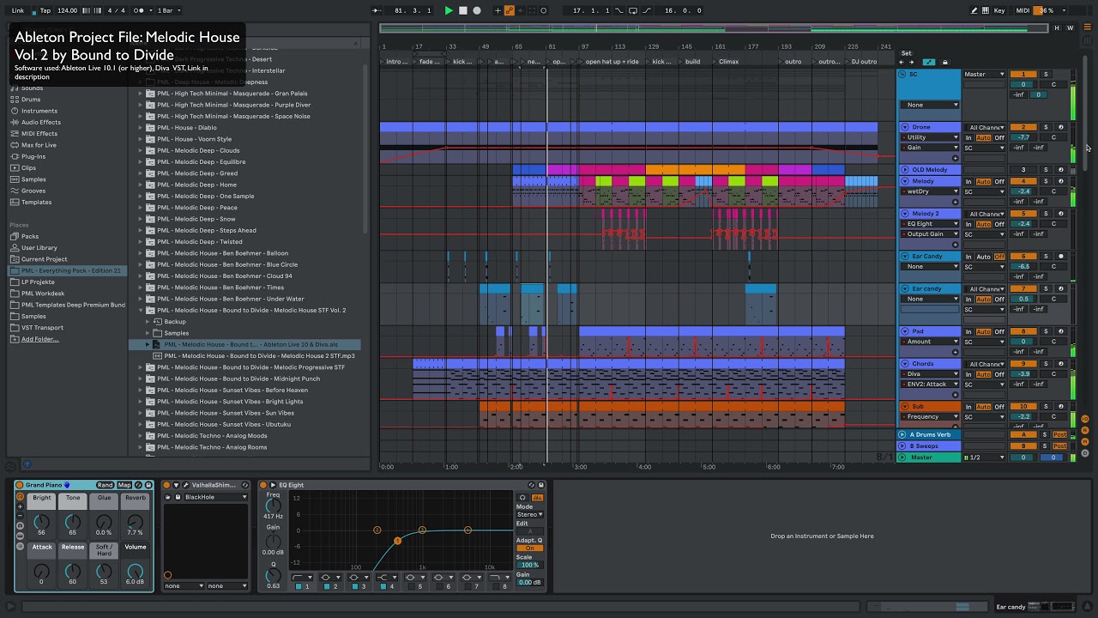Click the Arrangement Record button
Screen dimensions: 1098x618
(x=477, y=10)
